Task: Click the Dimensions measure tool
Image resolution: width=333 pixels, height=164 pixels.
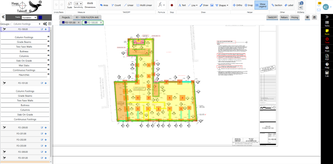Action: click(x=90, y=5)
